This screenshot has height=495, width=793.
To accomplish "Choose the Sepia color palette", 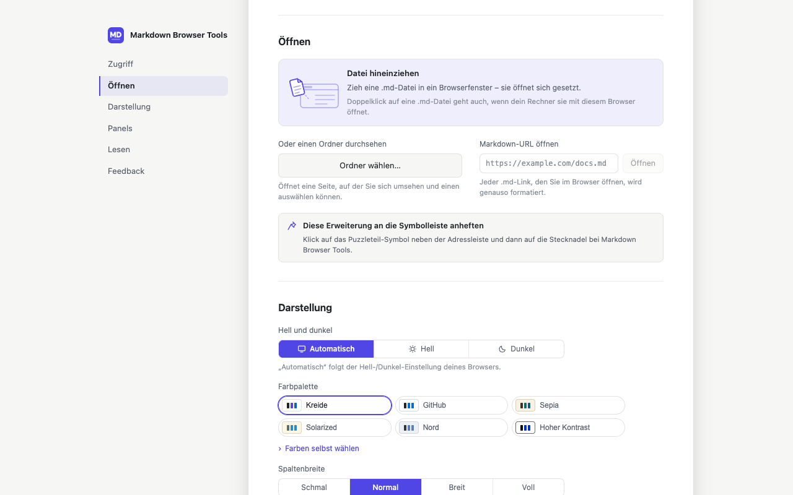I will [x=568, y=405].
